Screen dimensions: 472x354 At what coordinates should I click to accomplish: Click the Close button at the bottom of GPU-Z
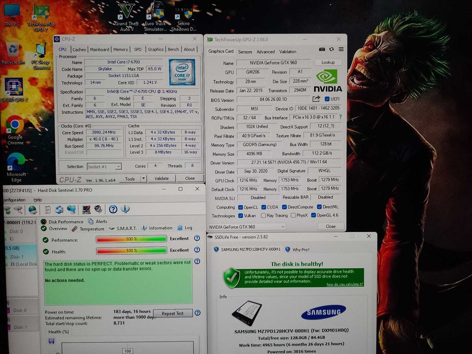click(x=330, y=227)
